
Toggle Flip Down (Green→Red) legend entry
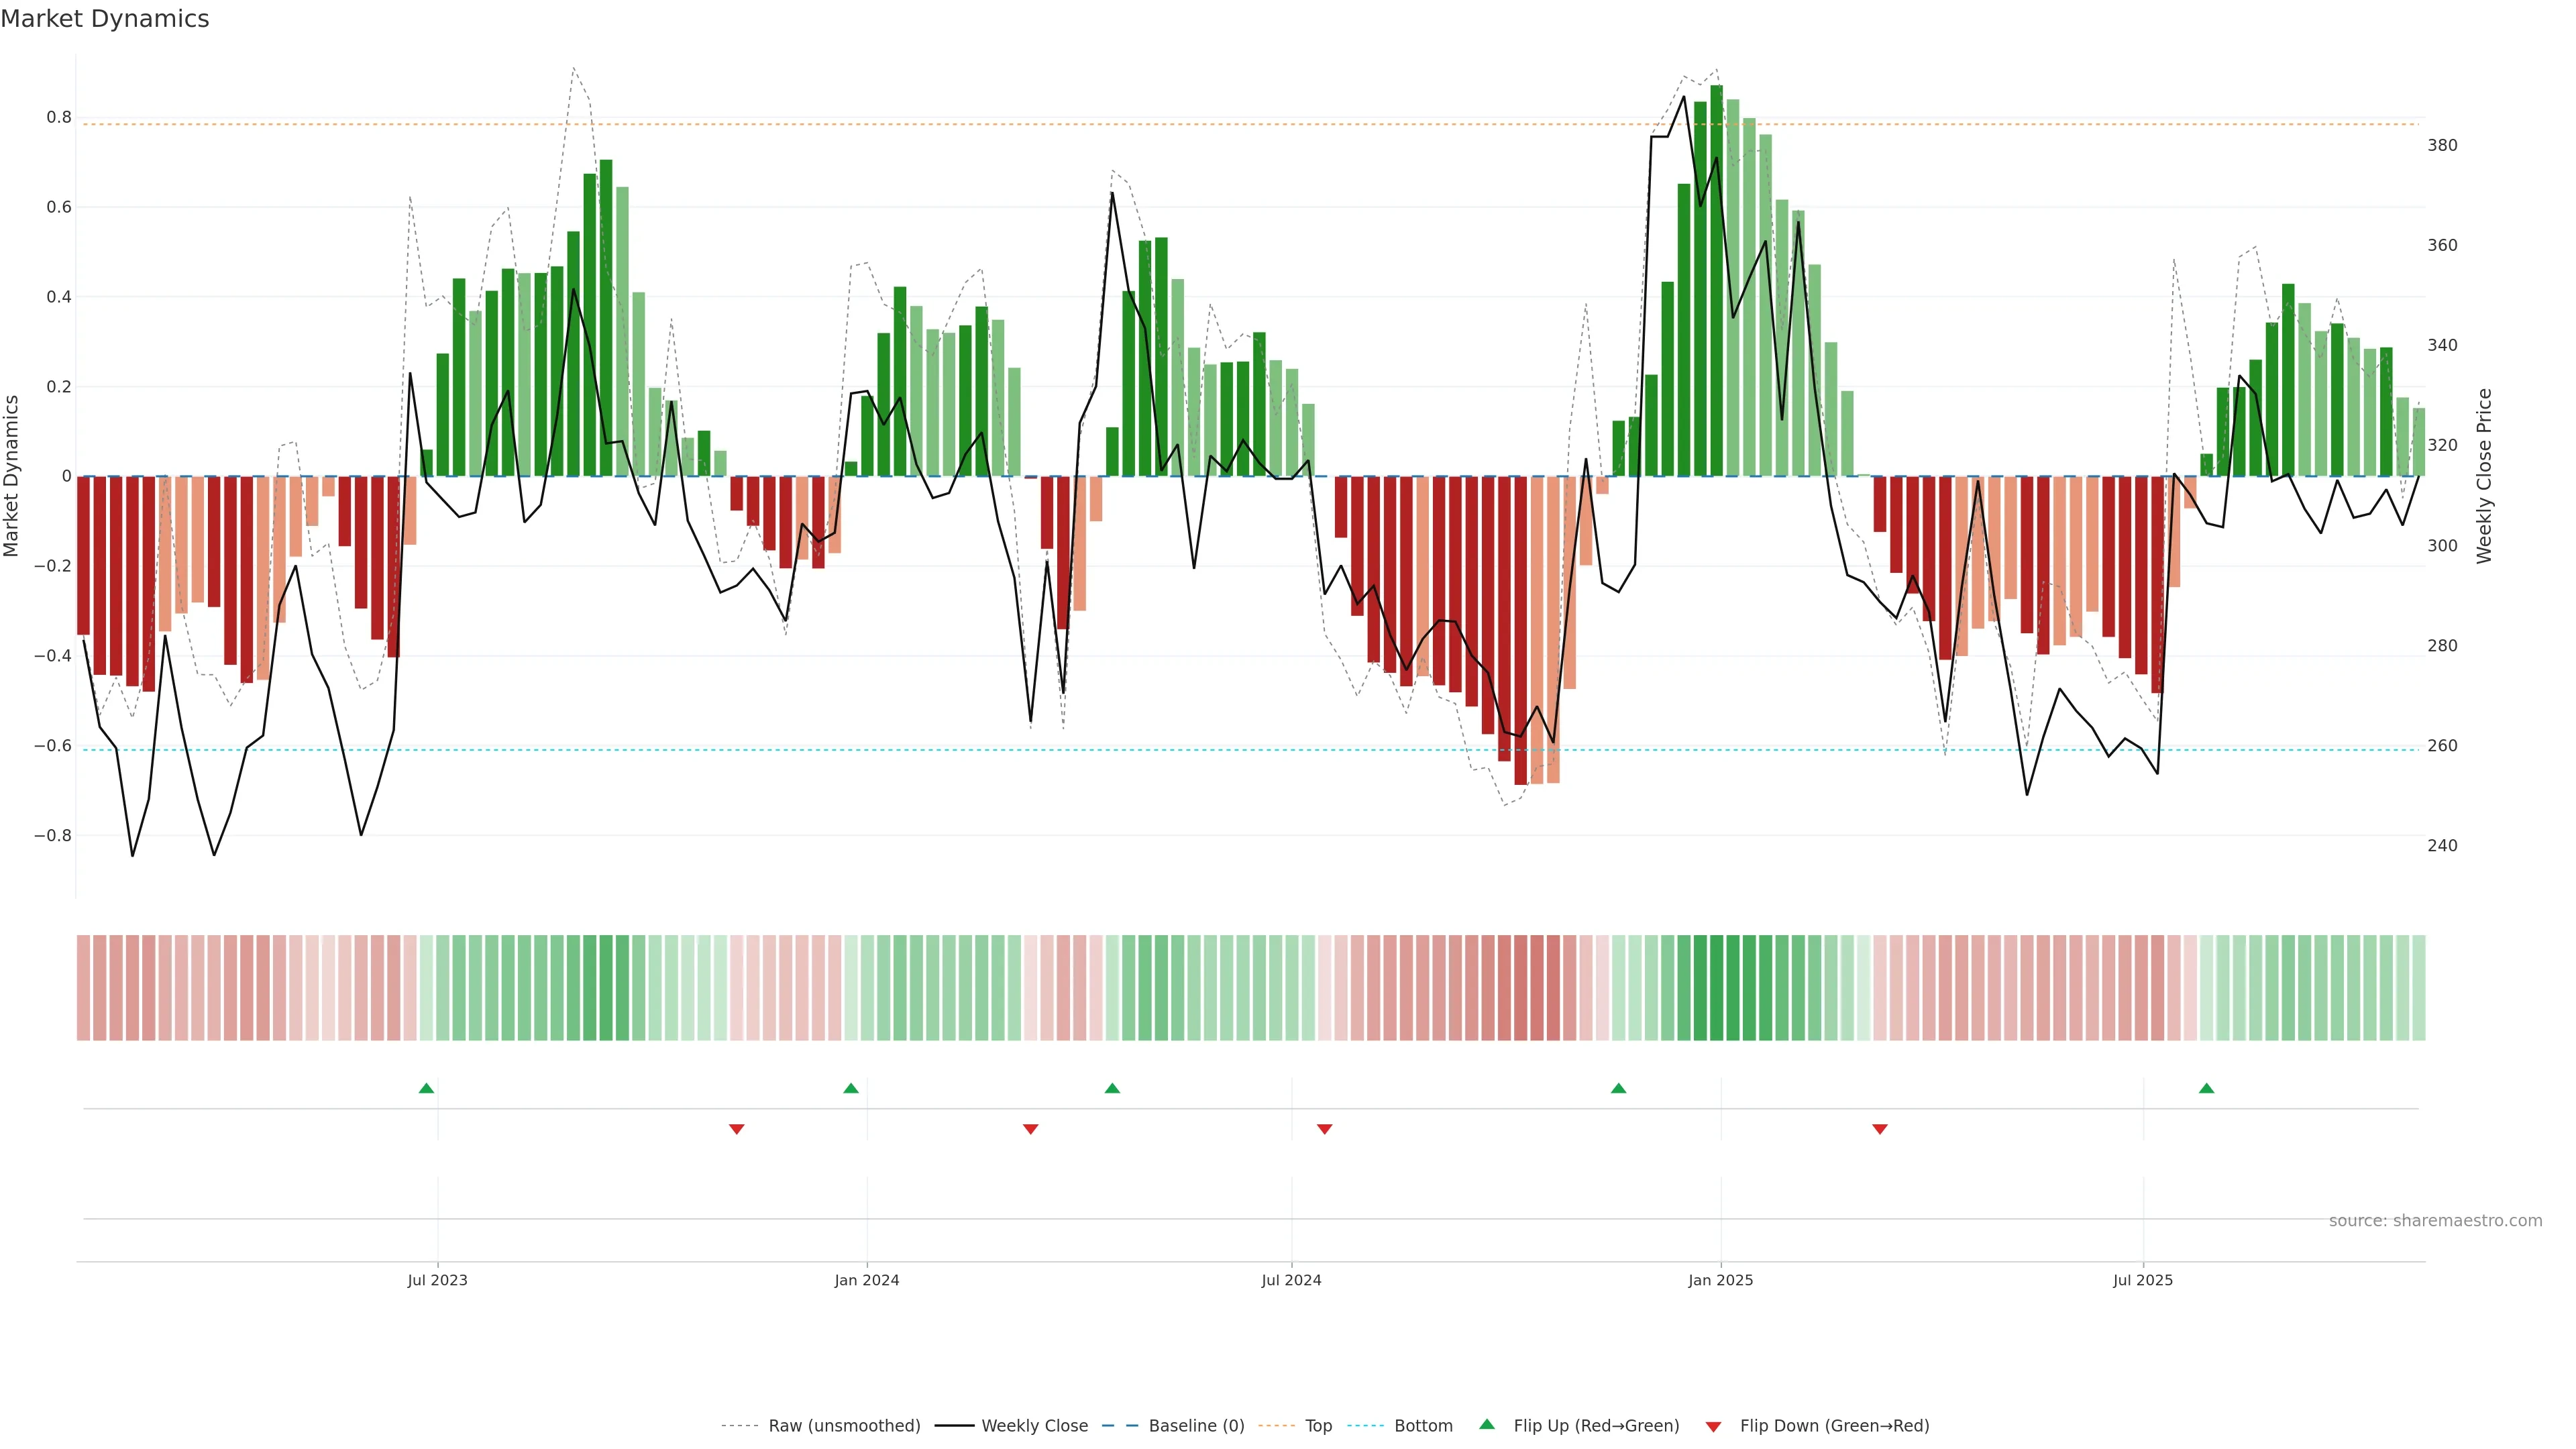tap(1834, 1426)
